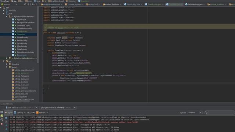The width and height of the screenshot is (235, 132).
Task: Collapse the res folder
Action: pos(4,61)
